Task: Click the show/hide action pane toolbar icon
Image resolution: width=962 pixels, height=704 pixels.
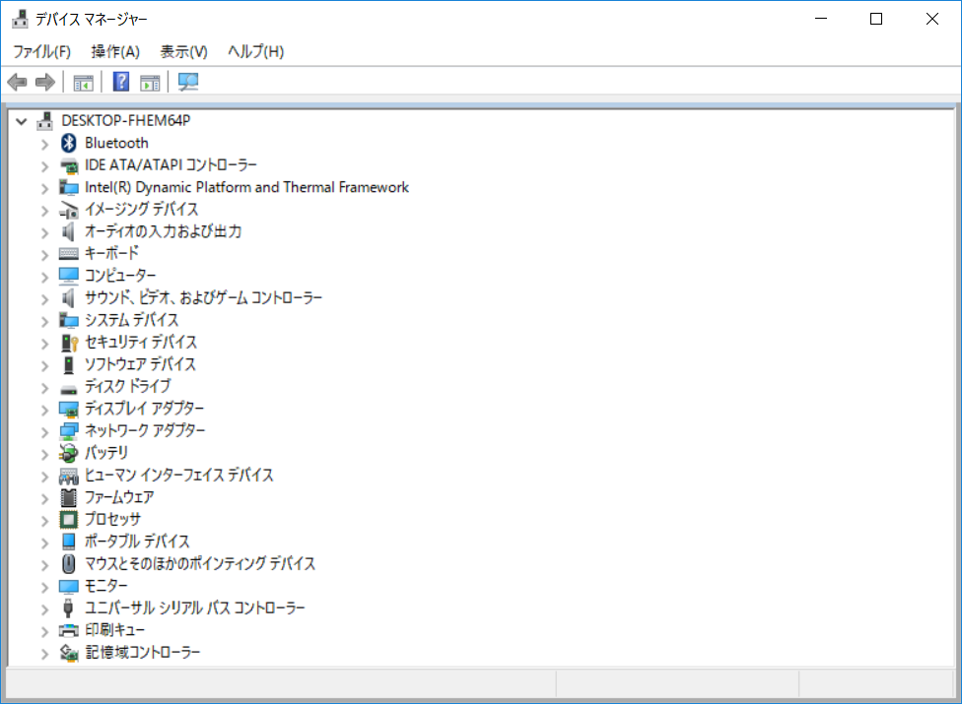Action: pyautogui.click(x=150, y=82)
